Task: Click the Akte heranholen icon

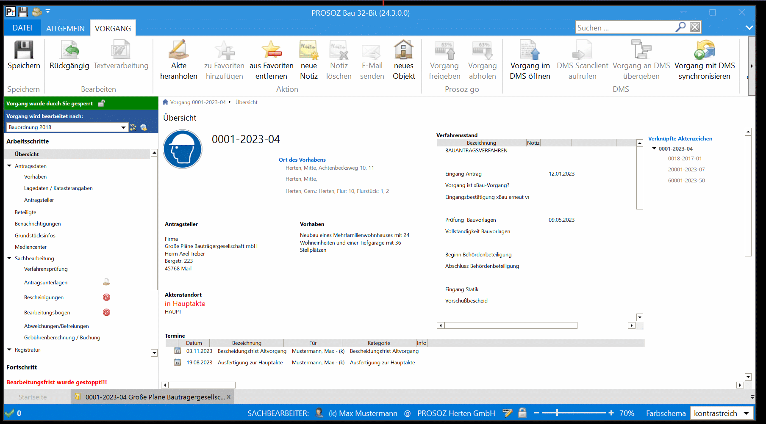Action: click(x=178, y=50)
